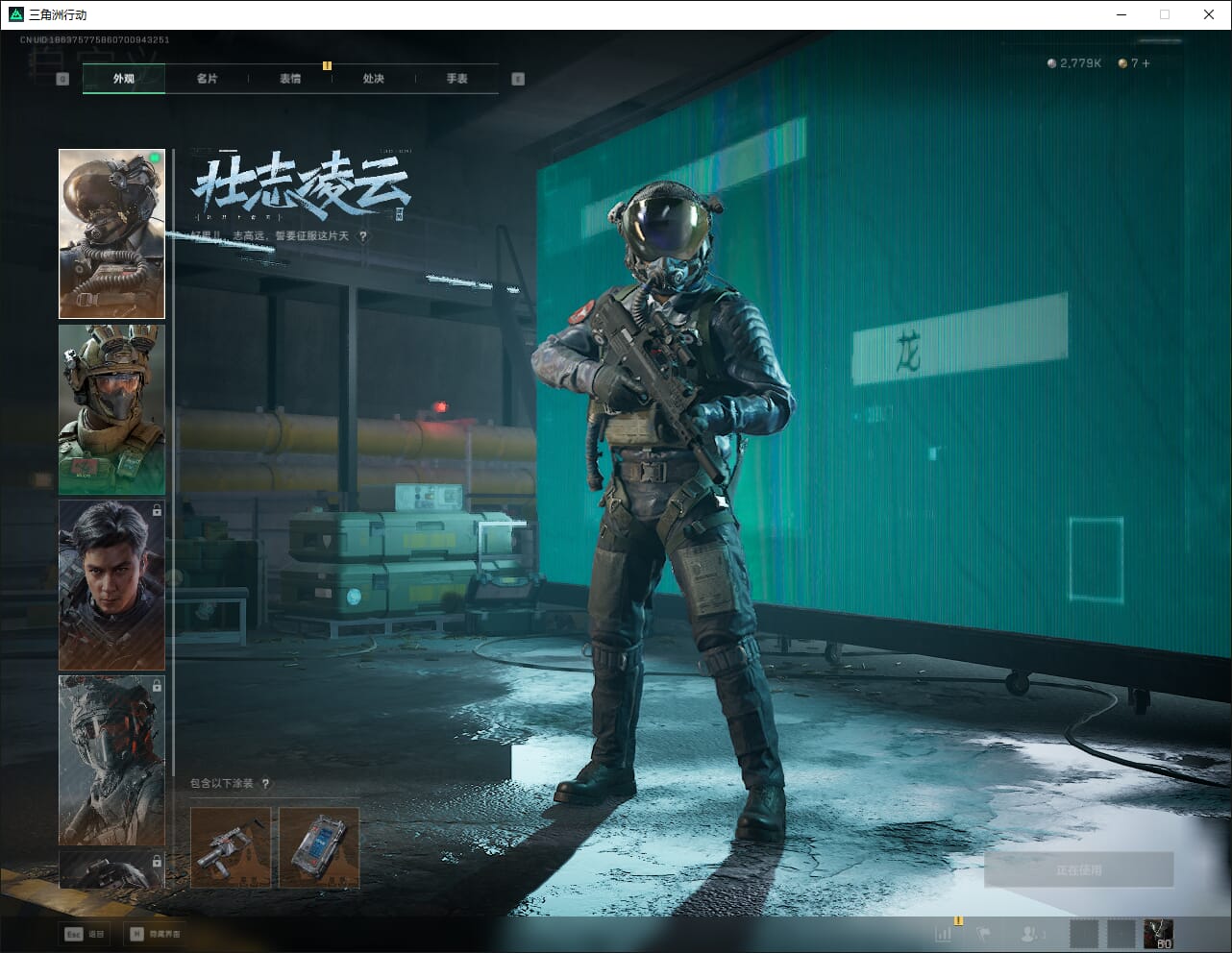Click the question mark next to 包含以下涂装
This screenshot has height=953, width=1232.
click(x=266, y=784)
